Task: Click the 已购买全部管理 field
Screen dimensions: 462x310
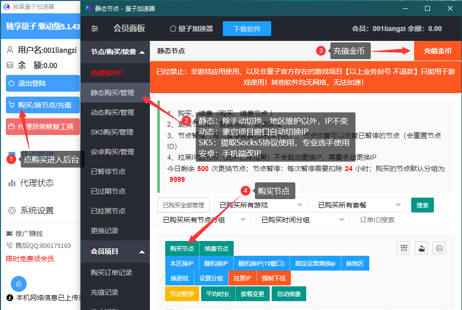Action: [x=183, y=205]
